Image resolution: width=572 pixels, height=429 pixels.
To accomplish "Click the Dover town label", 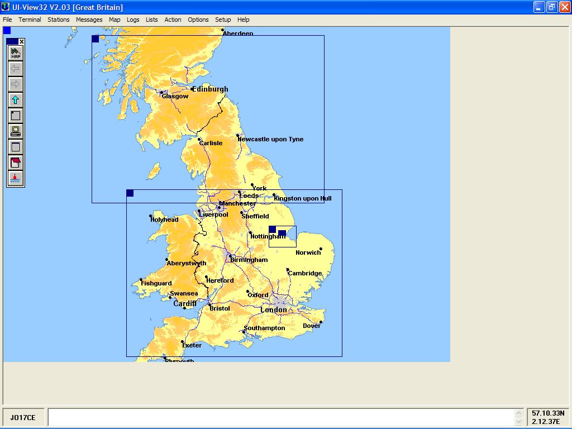I will (312, 326).
